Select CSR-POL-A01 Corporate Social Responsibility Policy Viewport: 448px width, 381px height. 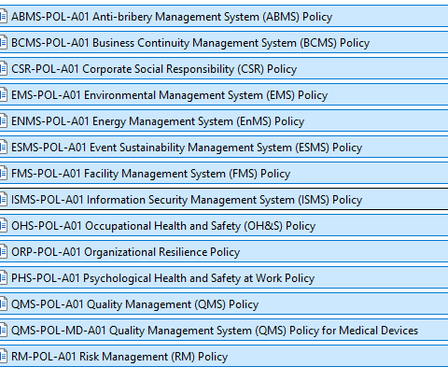(224, 68)
